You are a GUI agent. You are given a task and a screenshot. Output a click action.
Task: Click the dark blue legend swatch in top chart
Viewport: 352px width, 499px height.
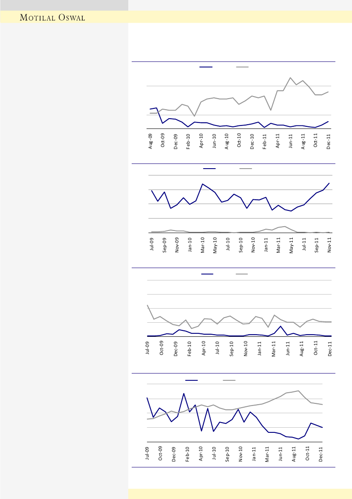(206, 67)
